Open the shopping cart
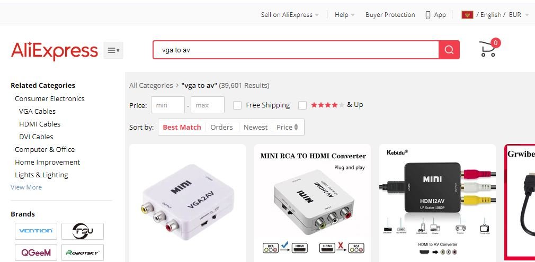Image resolution: width=535 pixels, height=262 pixels. tap(488, 49)
